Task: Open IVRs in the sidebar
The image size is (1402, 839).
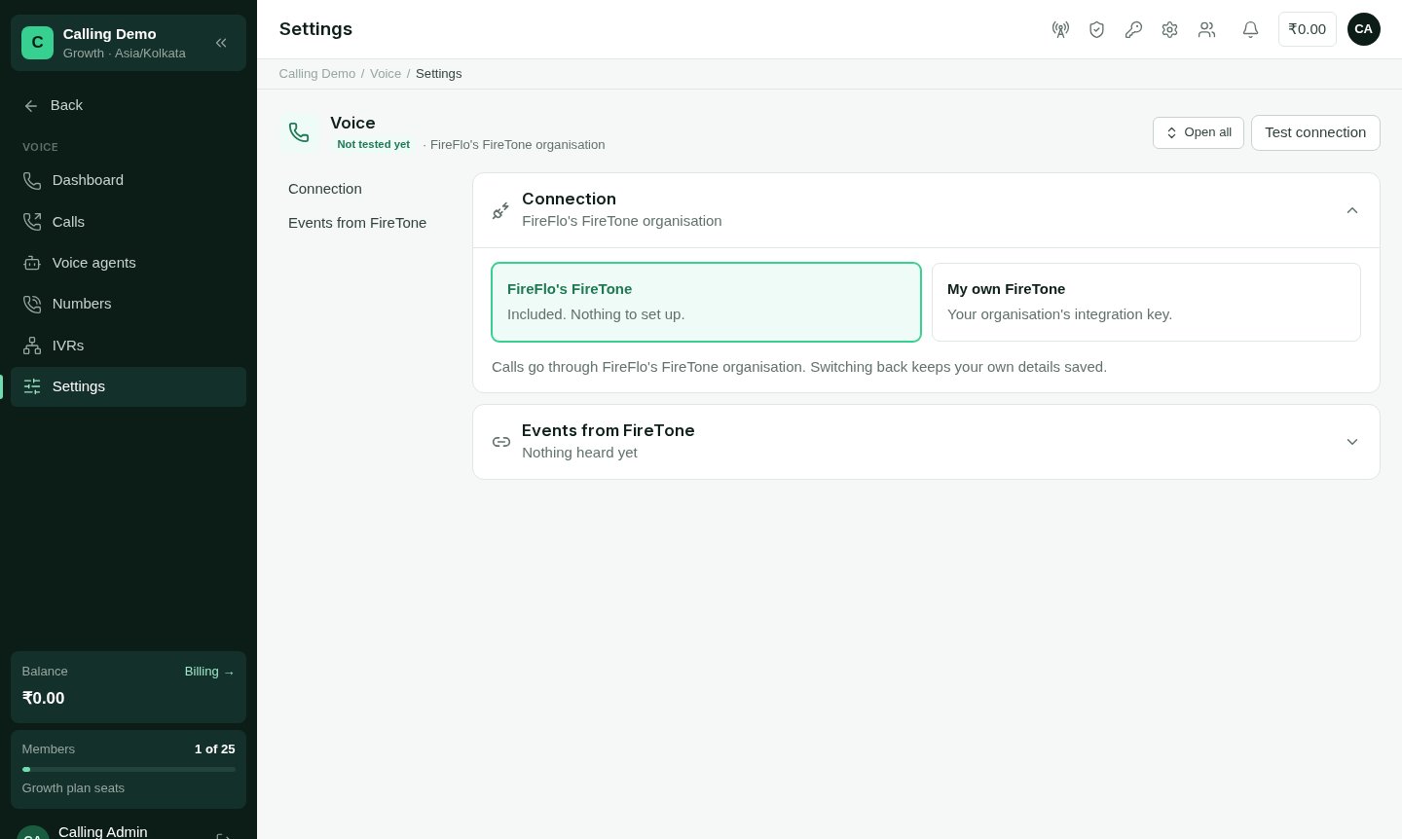Action: coord(129,346)
